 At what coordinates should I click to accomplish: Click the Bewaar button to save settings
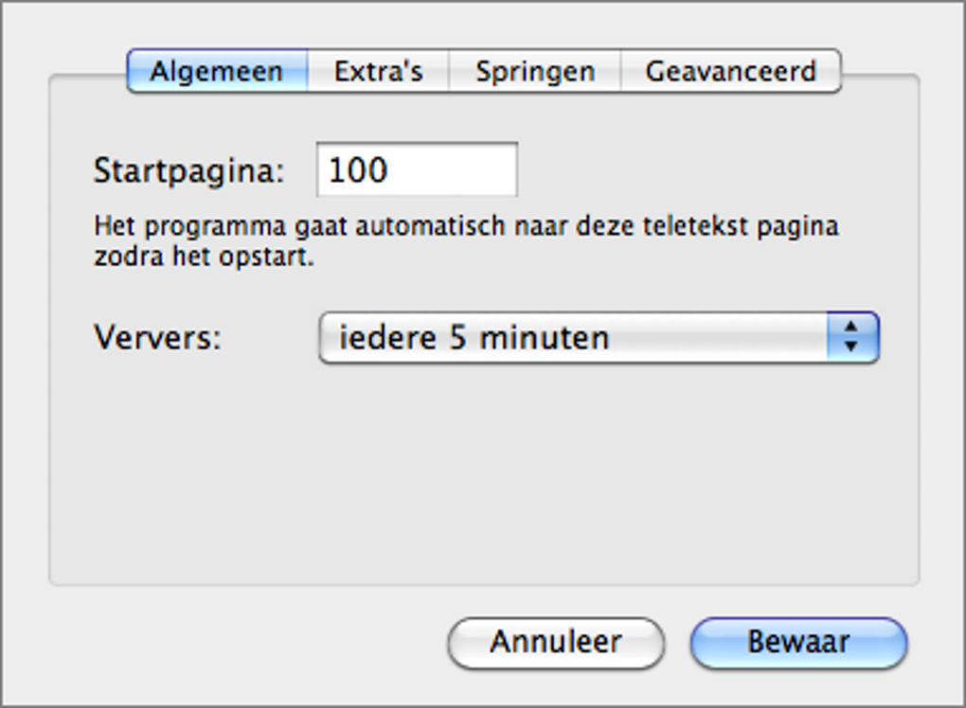point(796,643)
